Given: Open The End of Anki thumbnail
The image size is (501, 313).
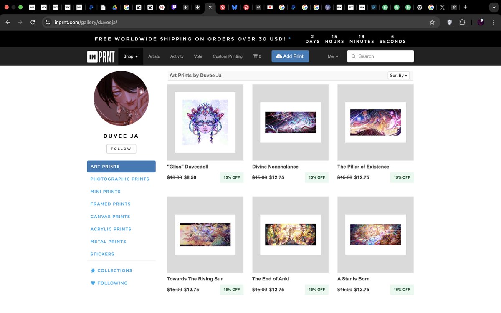Looking at the screenshot, I should 290,235.
